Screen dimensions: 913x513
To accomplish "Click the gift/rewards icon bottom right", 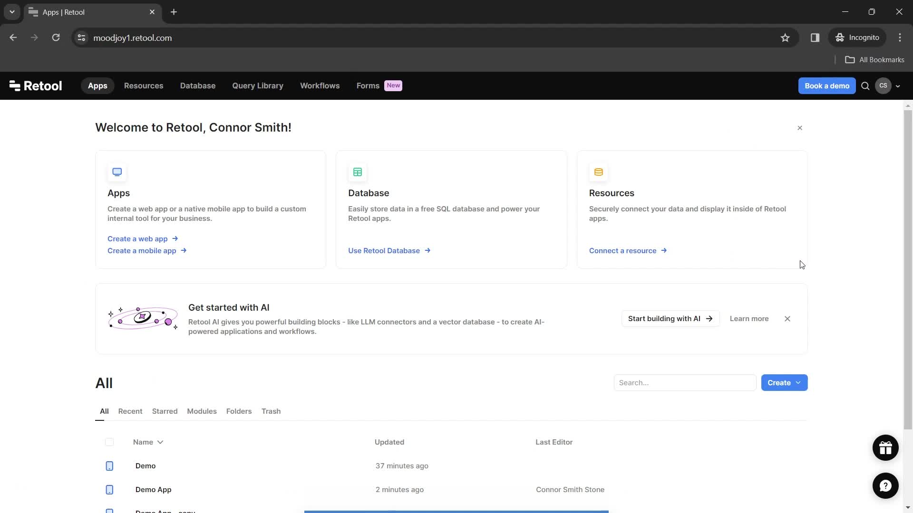I will coord(885,447).
